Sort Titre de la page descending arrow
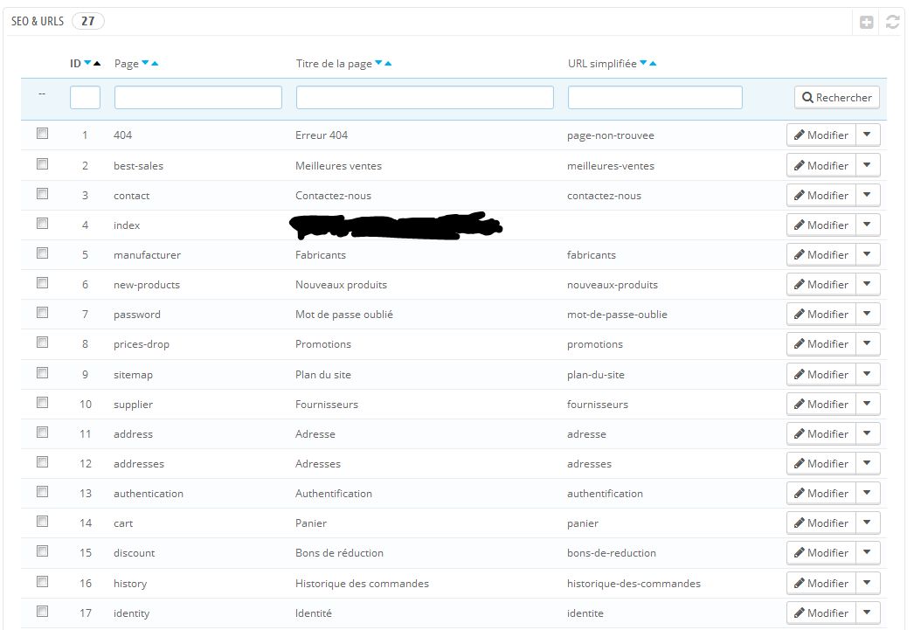 tap(378, 63)
